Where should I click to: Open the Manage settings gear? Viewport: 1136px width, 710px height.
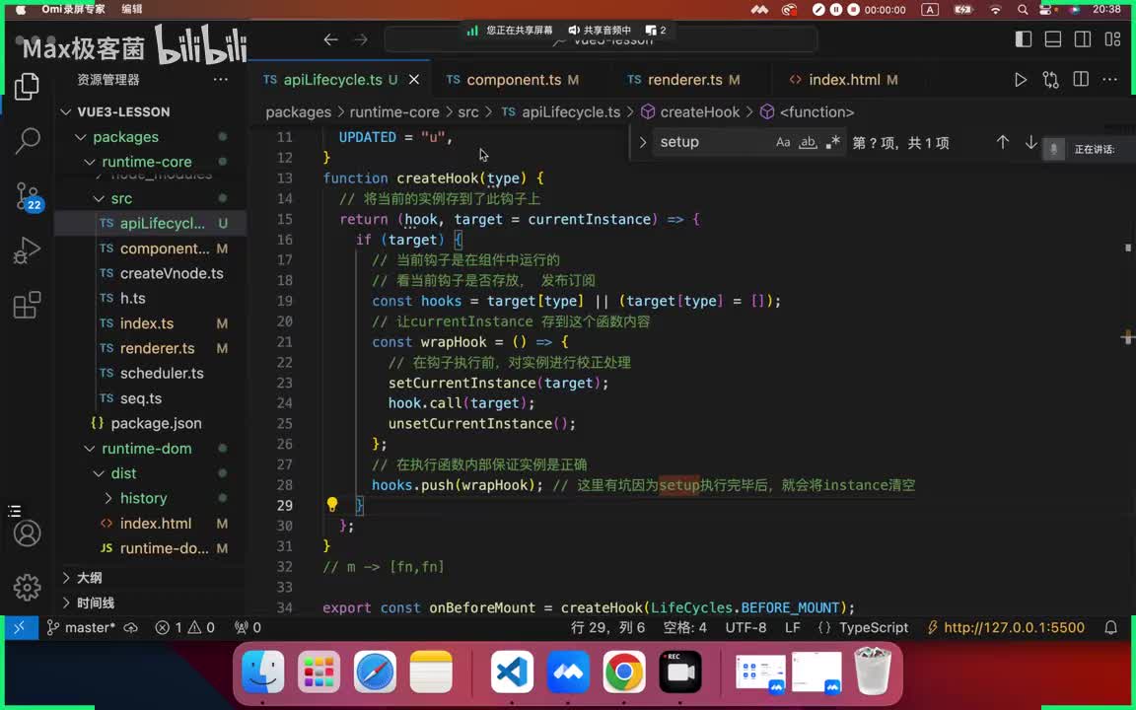tap(27, 587)
